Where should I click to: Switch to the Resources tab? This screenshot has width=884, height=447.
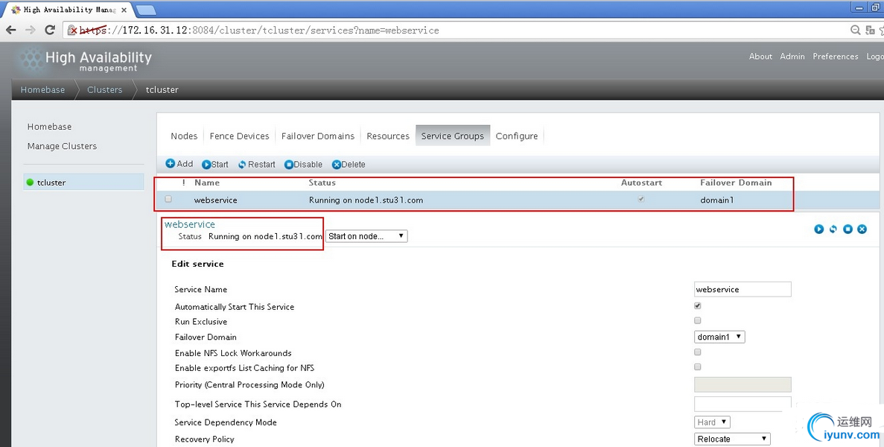coord(388,136)
